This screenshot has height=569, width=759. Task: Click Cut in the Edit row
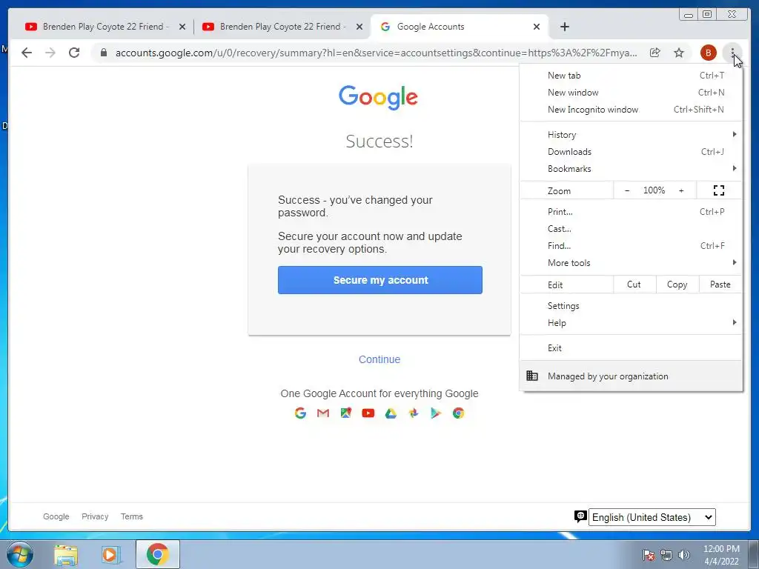(634, 284)
